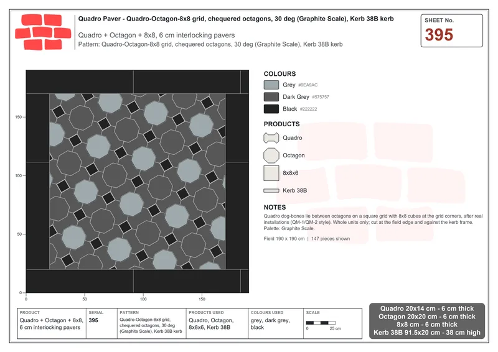Click the vertical axis label 100
The image size is (498, 352).
(19, 175)
